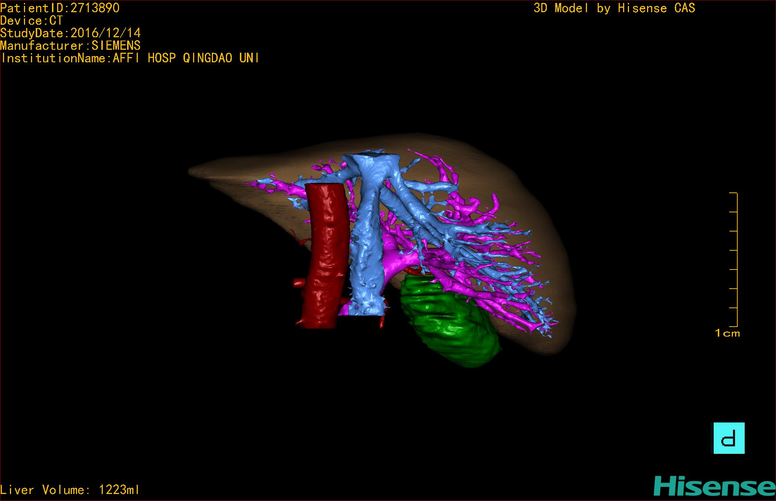776x501 pixels.
Task: Click the 'Liver Volume: 1223ml' readout
Action: [70, 490]
